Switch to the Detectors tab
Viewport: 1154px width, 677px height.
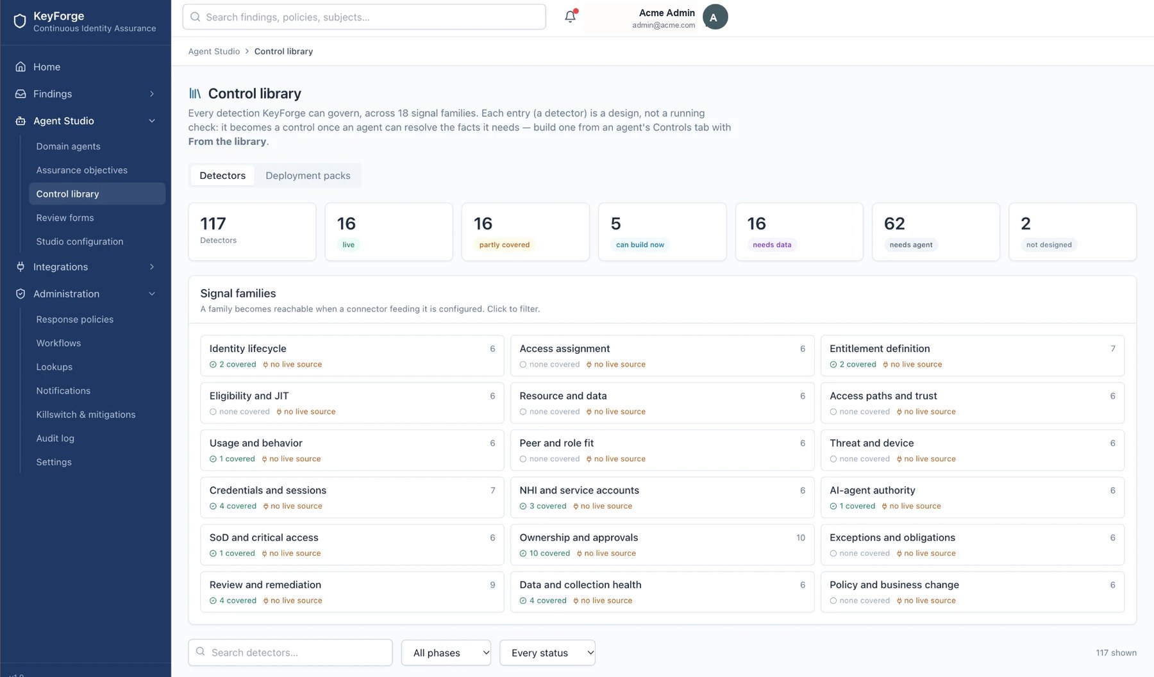222,176
